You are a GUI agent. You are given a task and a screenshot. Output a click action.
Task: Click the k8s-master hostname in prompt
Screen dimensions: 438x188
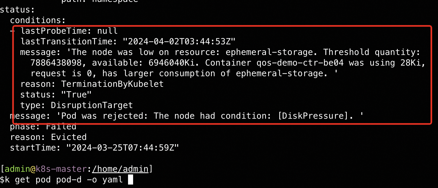[x=61, y=169]
